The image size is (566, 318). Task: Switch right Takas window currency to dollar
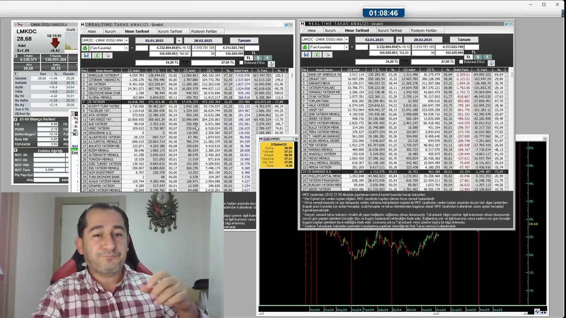click(478, 57)
